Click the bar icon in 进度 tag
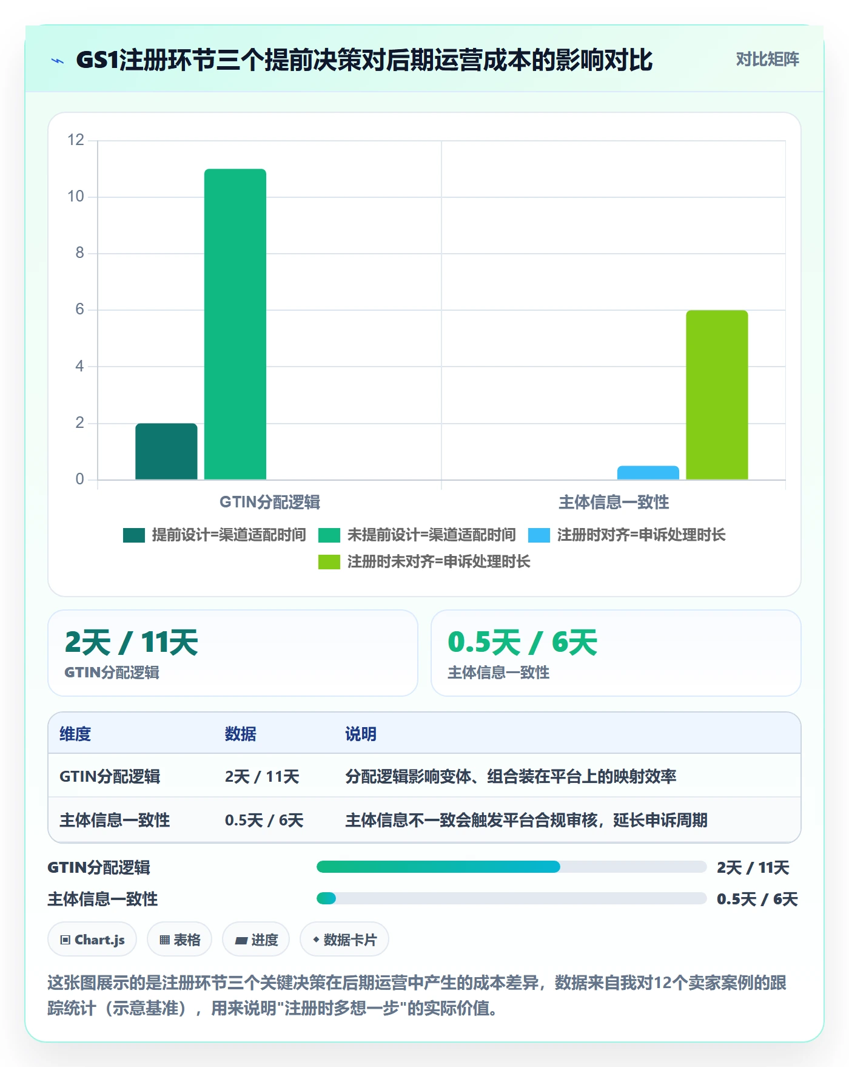 [x=241, y=941]
